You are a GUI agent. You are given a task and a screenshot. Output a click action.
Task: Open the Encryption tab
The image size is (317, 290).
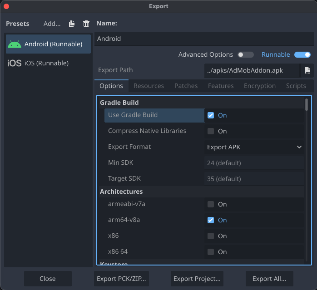[x=259, y=86]
